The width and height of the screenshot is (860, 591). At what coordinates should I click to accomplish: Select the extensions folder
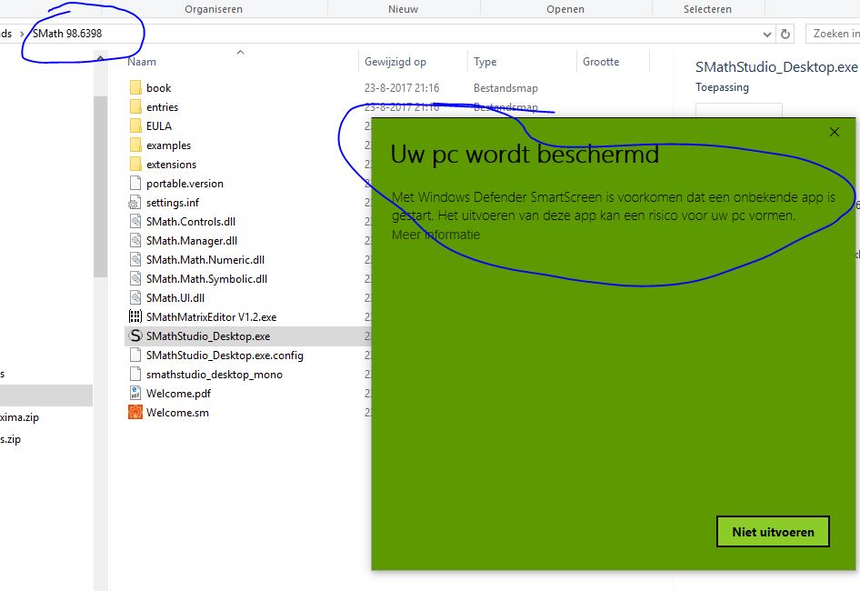(x=171, y=165)
